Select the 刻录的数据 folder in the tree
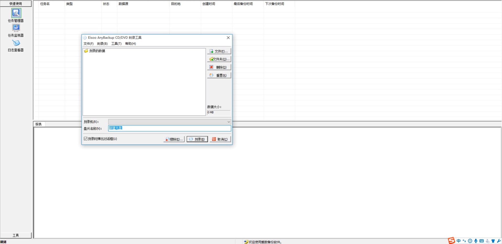502x244 pixels. pyautogui.click(x=97, y=51)
